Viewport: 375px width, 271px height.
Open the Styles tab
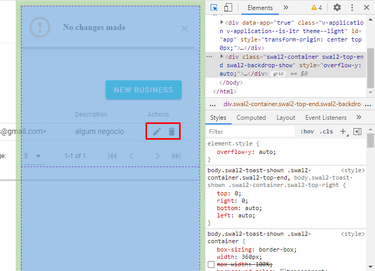click(218, 118)
